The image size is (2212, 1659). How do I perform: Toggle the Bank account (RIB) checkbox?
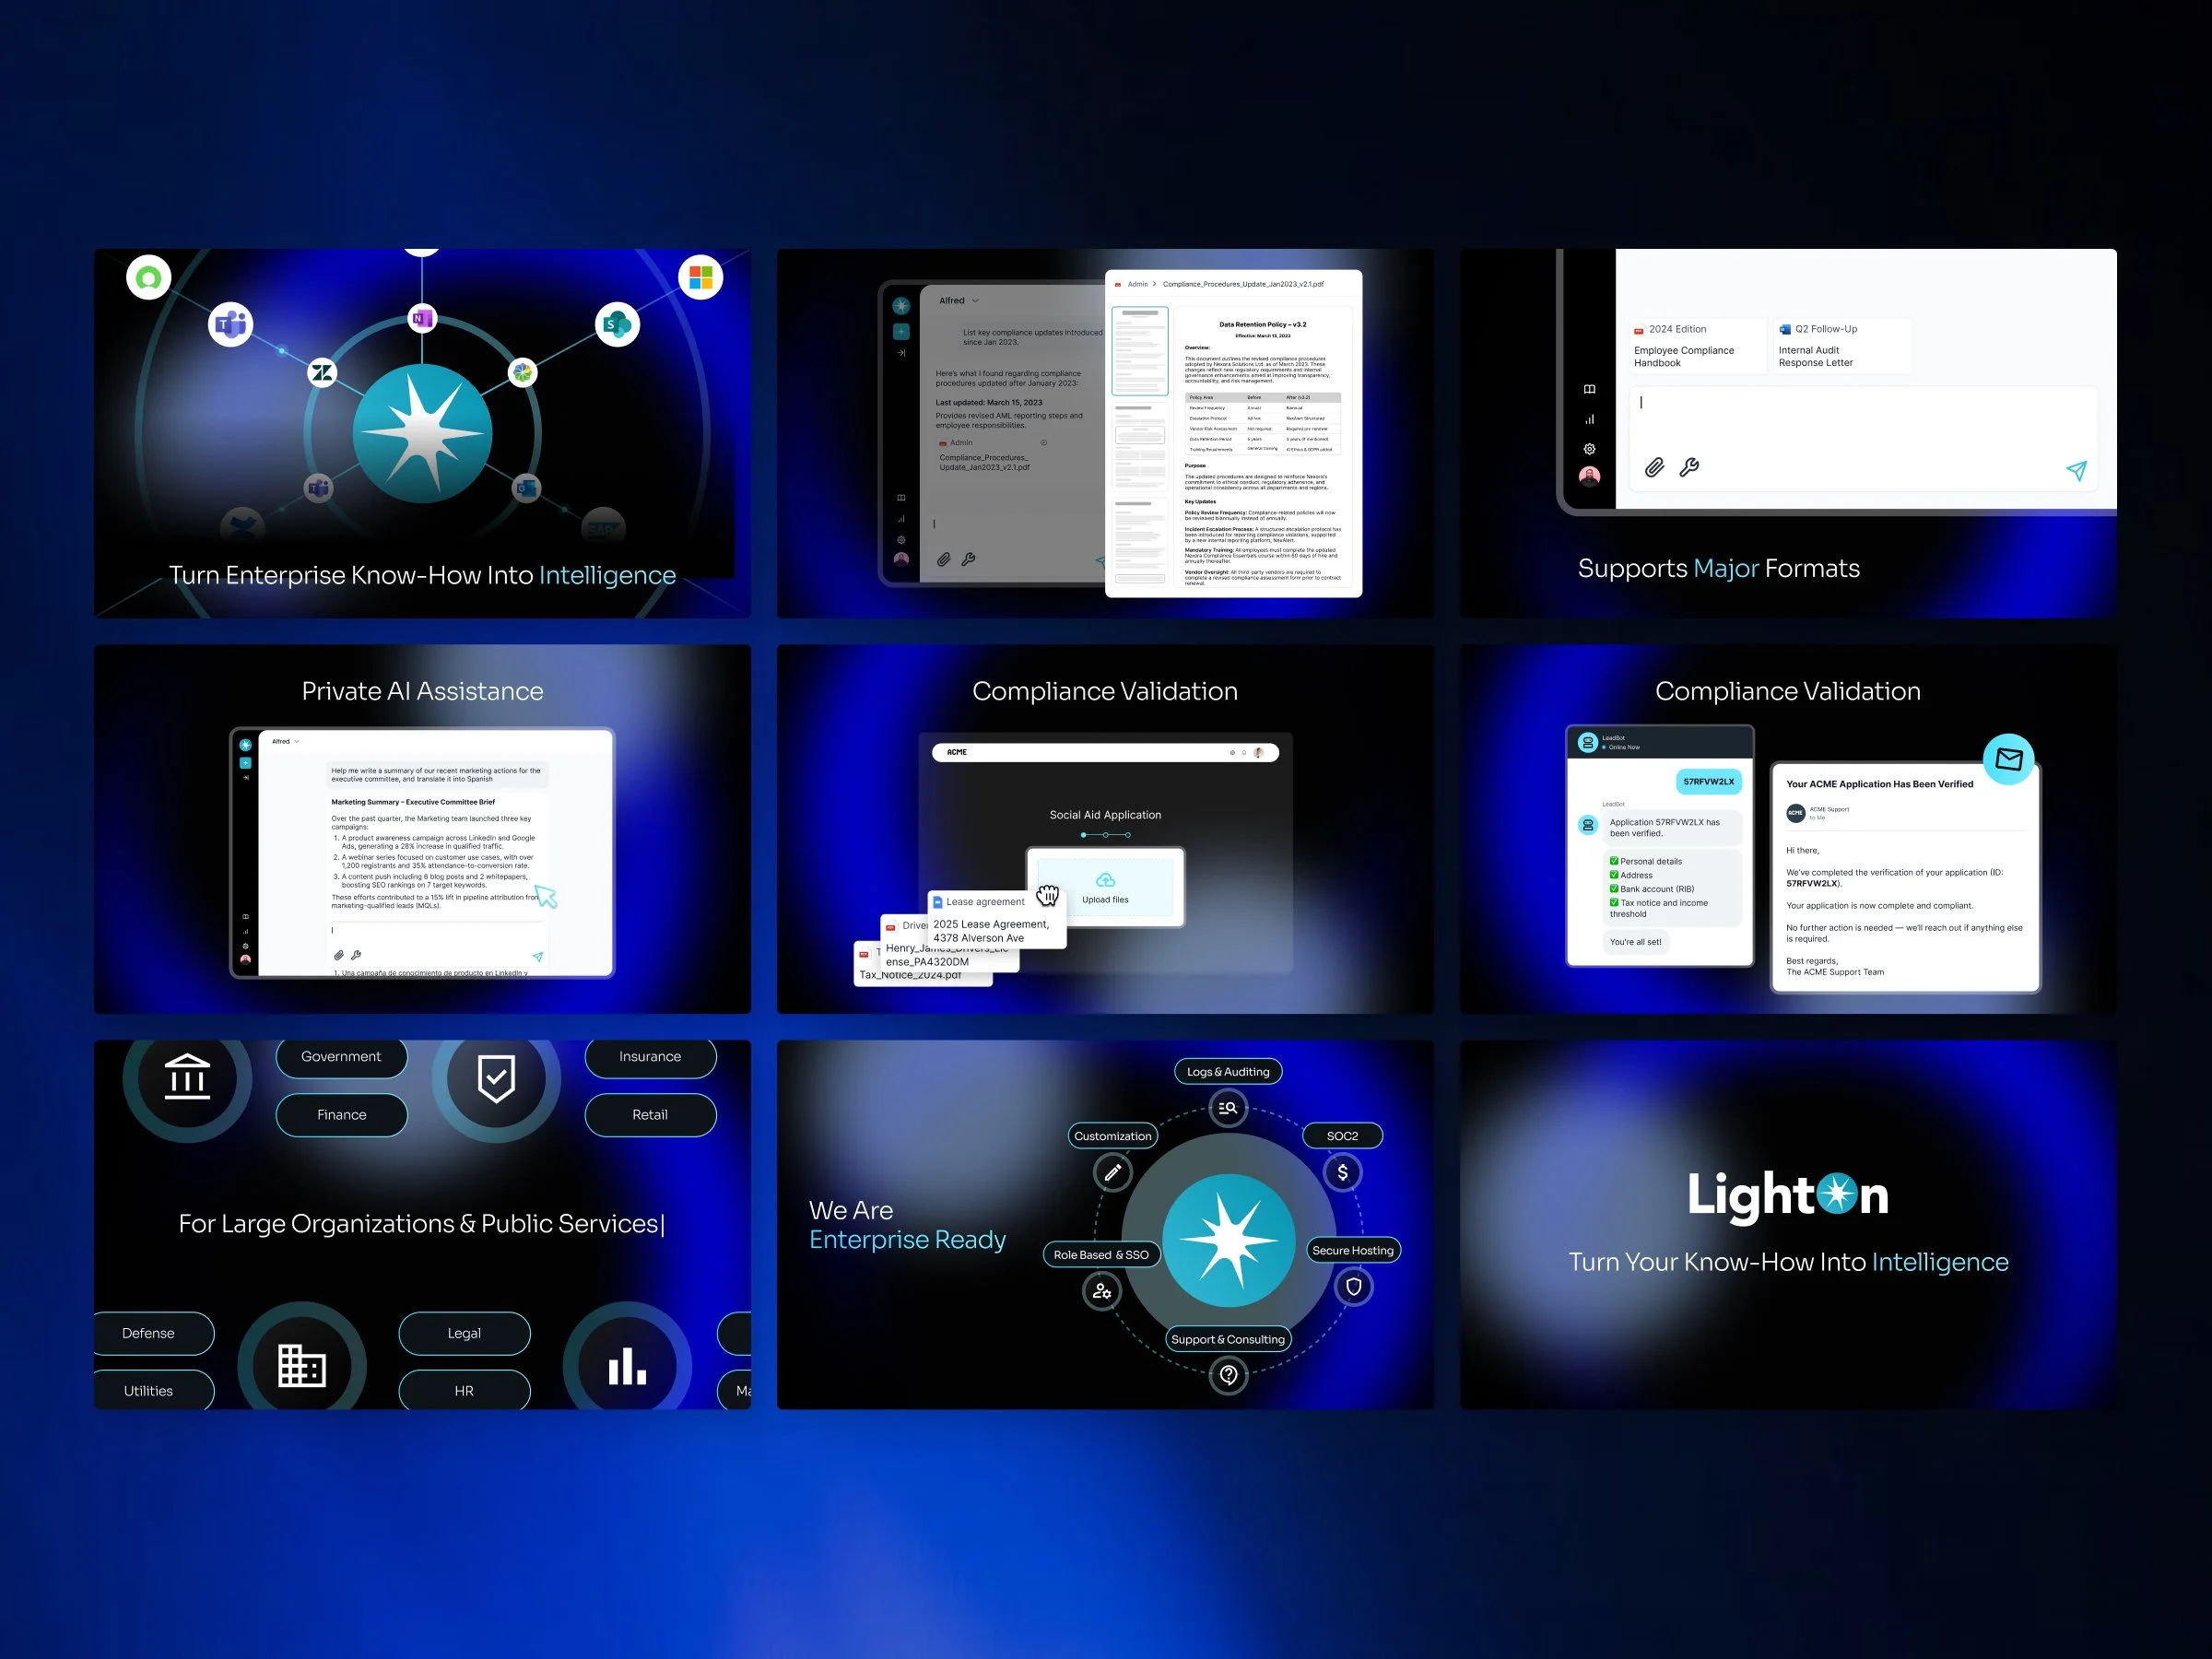pos(1614,889)
